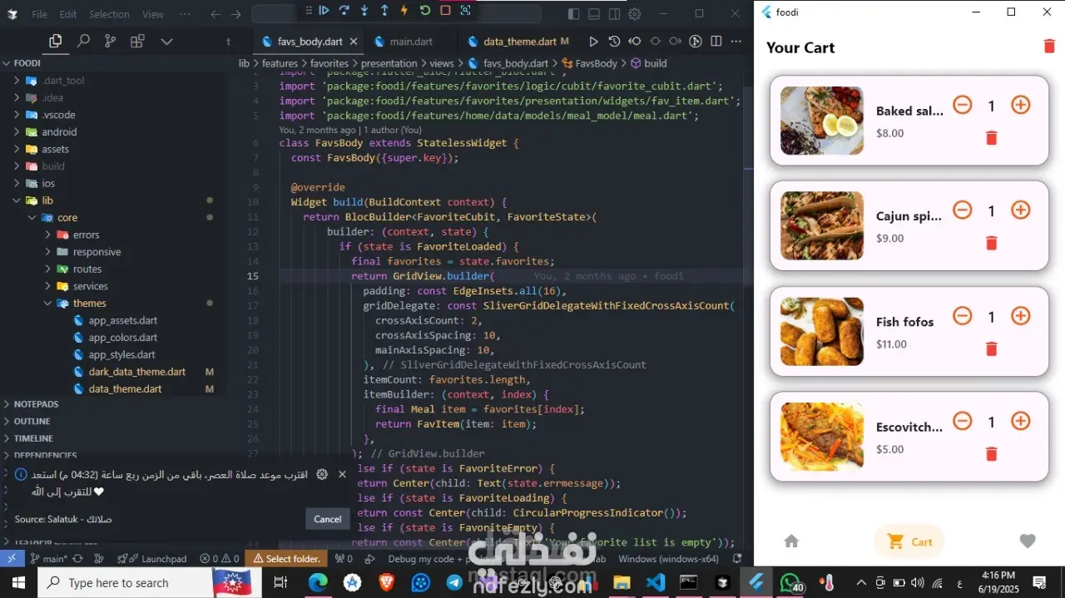Image resolution: width=1065 pixels, height=598 pixels.
Task: Open editor more actions ellipsis
Action: (x=736, y=41)
